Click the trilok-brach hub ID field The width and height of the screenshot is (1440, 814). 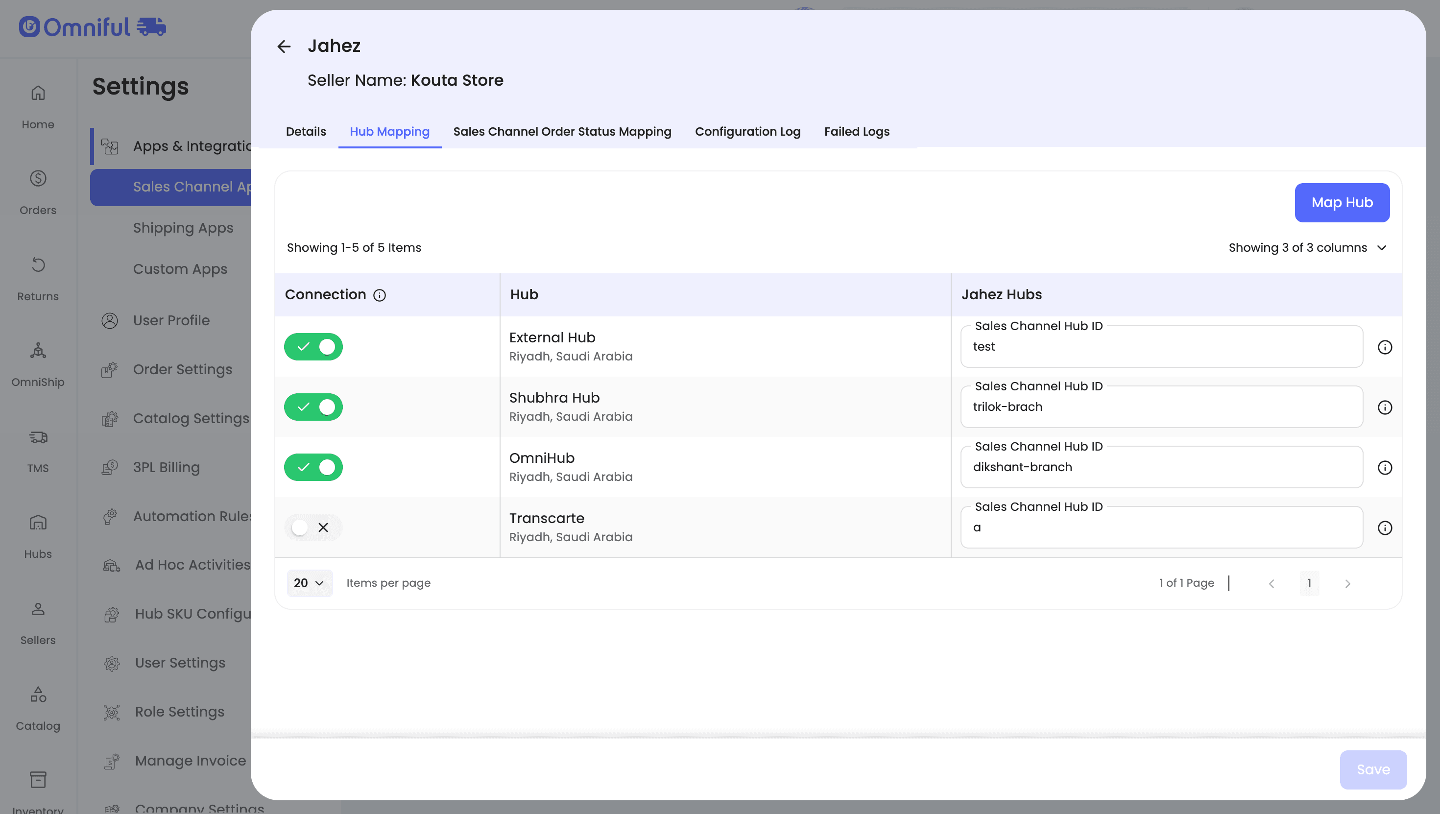pyautogui.click(x=1161, y=407)
